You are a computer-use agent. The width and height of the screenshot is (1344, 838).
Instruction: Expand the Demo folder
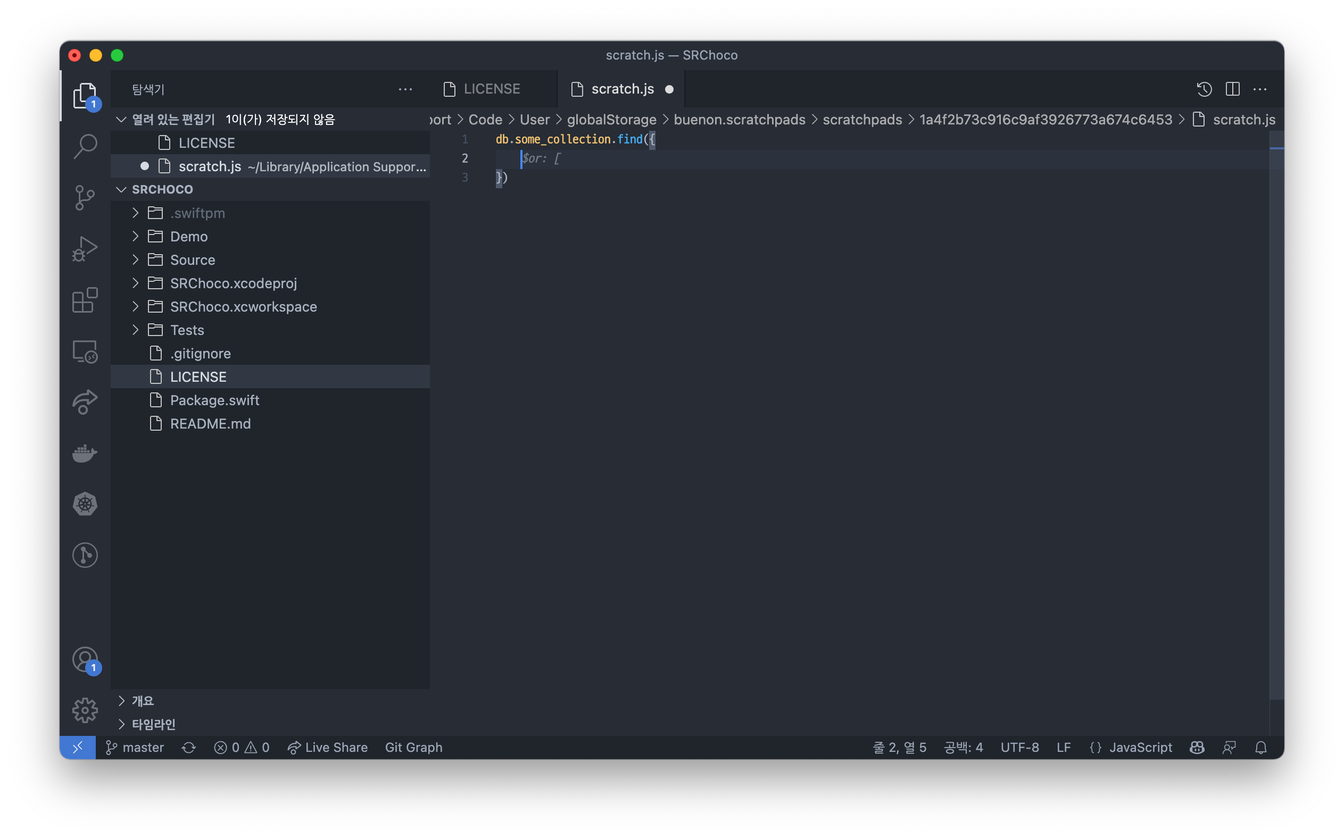[x=188, y=237]
